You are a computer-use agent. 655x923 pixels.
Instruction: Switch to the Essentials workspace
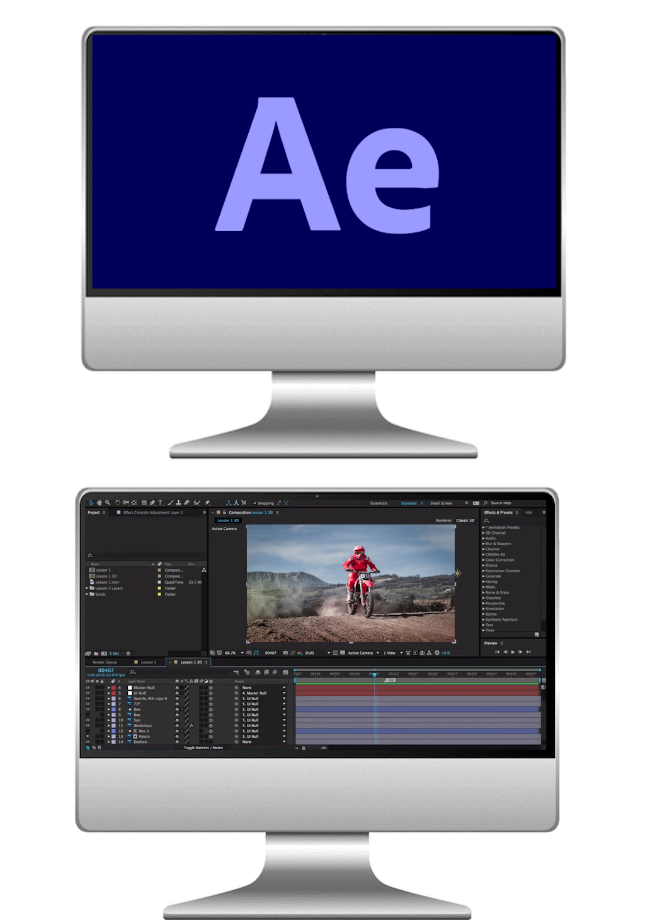click(x=379, y=503)
